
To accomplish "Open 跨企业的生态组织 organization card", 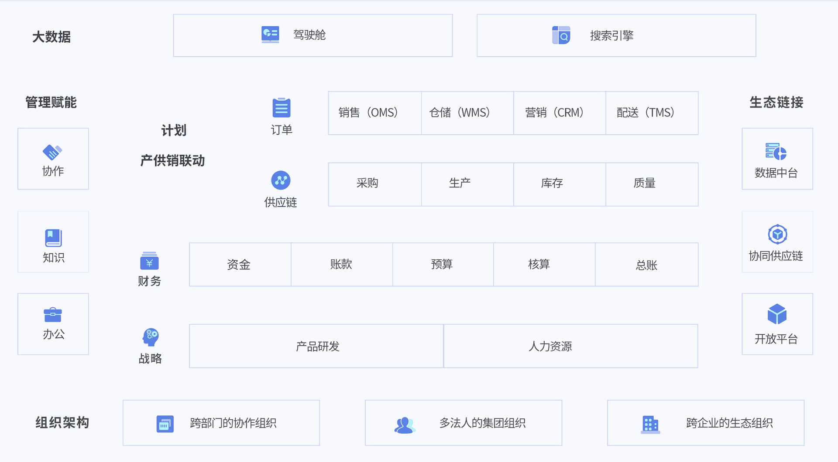I will click(x=705, y=423).
